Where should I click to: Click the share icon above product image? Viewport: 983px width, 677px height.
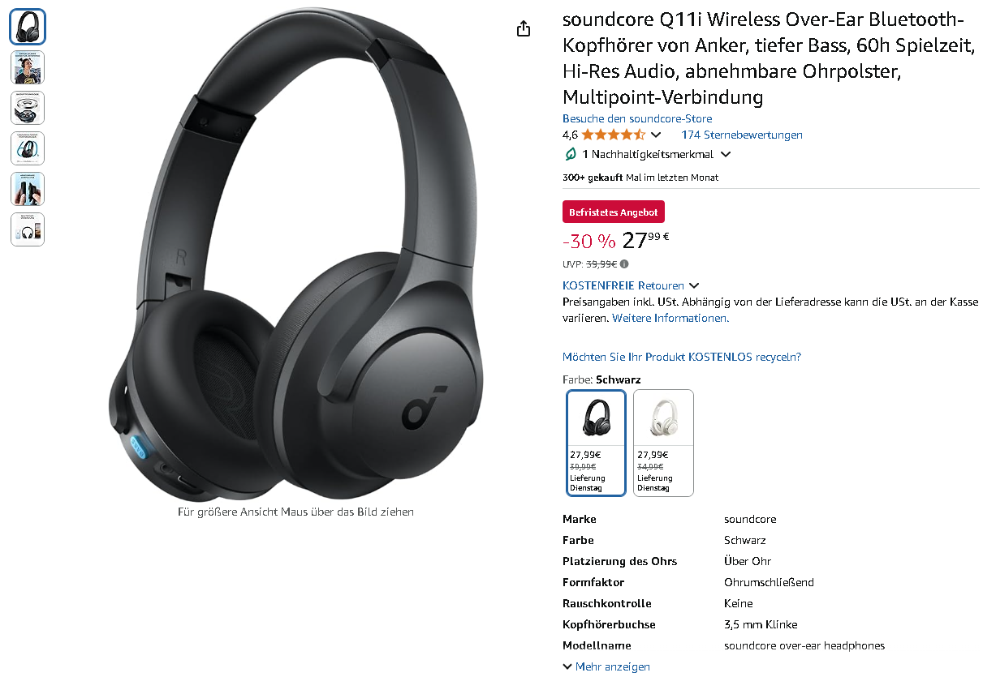pyautogui.click(x=524, y=28)
